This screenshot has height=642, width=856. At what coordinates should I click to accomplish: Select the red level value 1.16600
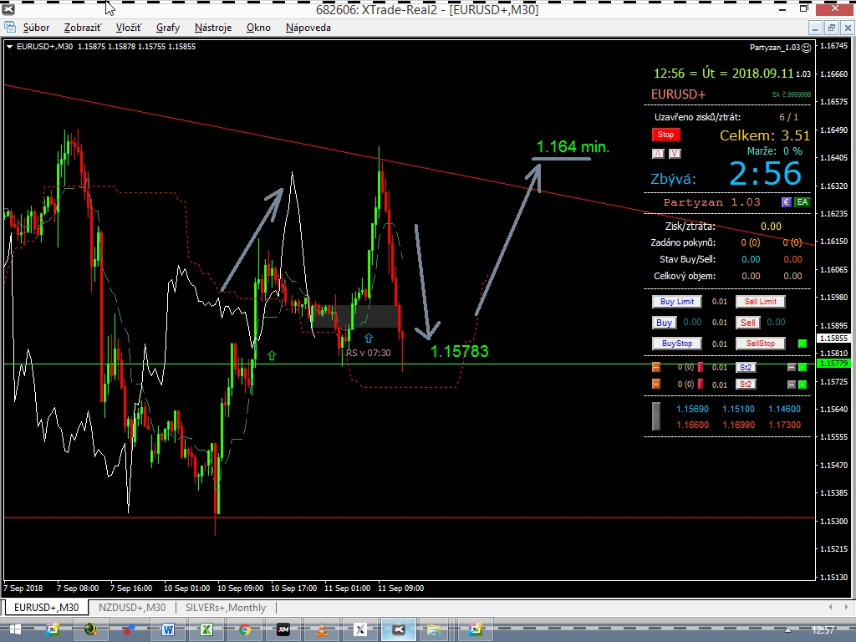pos(692,425)
